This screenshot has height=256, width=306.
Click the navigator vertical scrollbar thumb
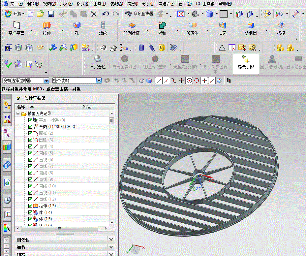pyautogui.click(x=112, y=120)
